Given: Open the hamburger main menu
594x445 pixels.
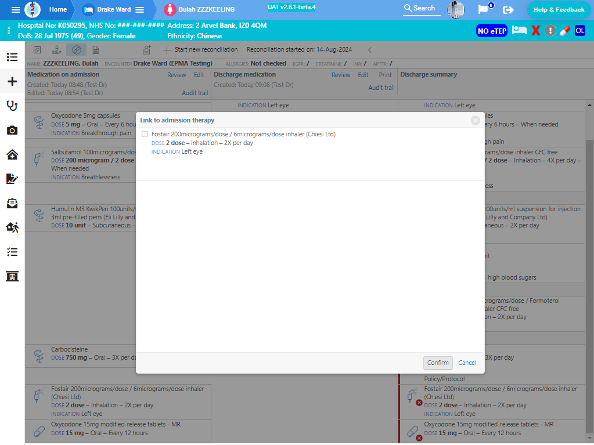Looking at the screenshot, I should coord(16,10).
